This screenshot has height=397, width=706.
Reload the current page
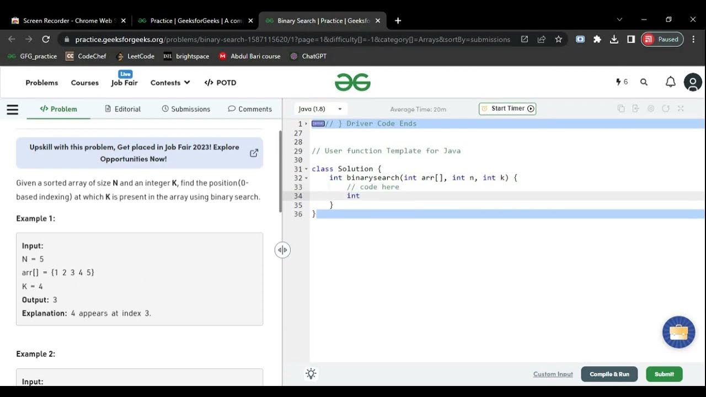pos(46,39)
